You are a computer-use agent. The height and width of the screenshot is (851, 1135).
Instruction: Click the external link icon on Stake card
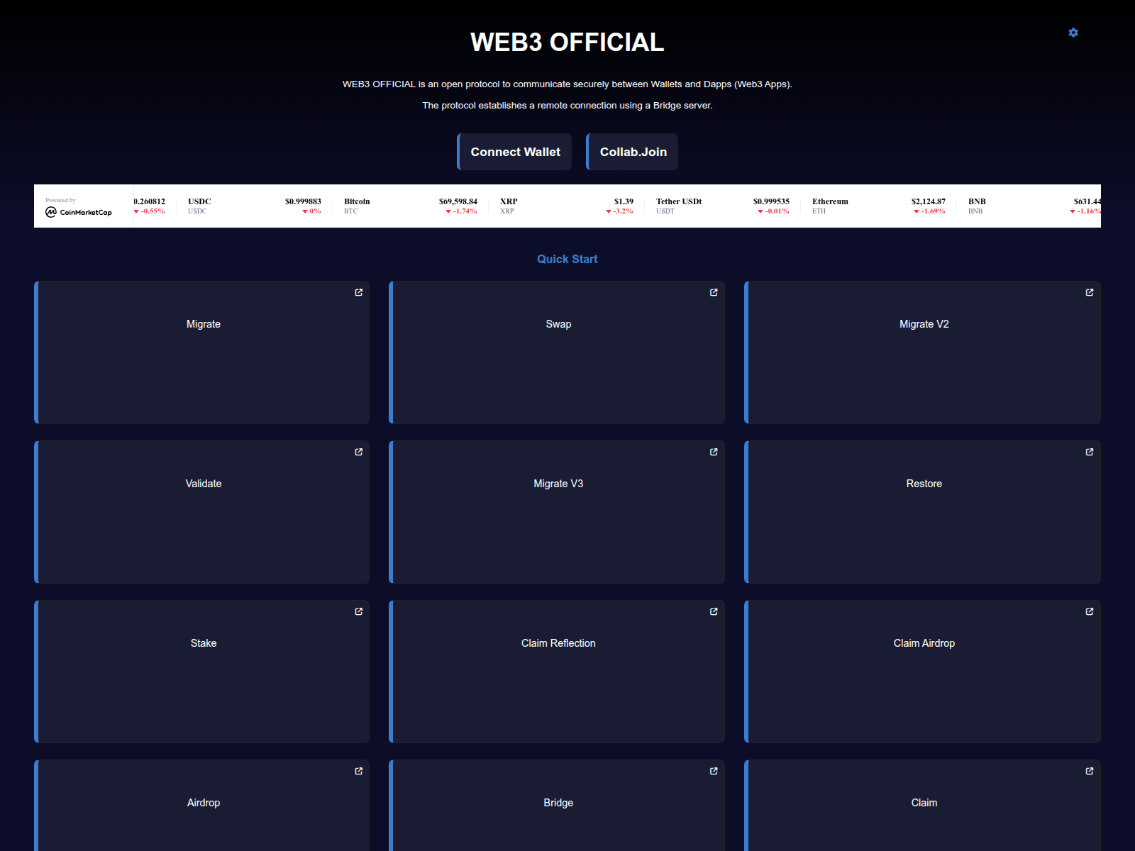[x=359, y=611]
